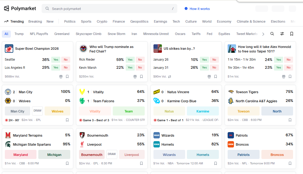The image size is (303, 174).
Task: Expand more filter topics with the chevron
Action: coord(263,34)
